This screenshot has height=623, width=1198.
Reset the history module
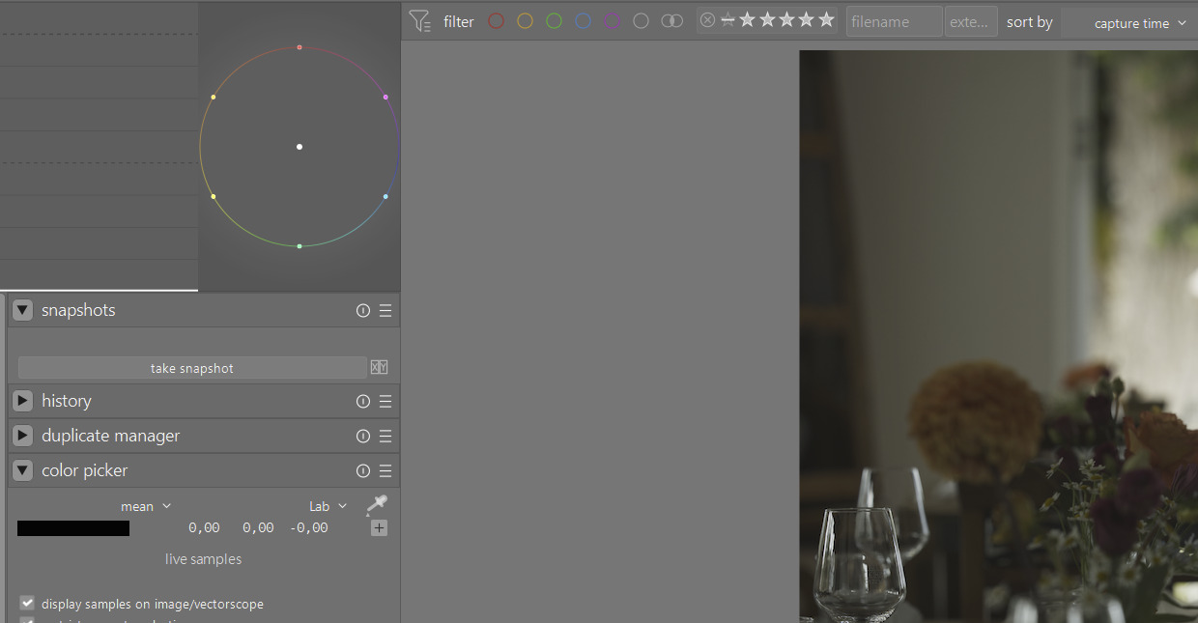click(363, 401)
